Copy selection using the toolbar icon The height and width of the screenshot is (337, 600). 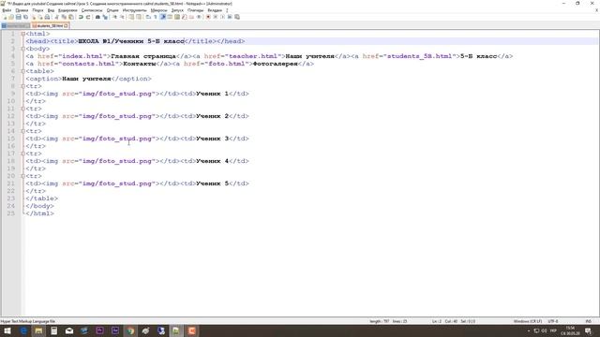tap(64, 17)
